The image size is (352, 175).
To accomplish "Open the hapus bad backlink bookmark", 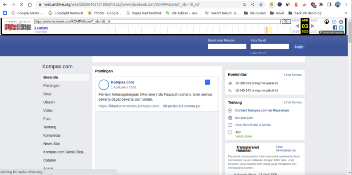I will point(144,13).
